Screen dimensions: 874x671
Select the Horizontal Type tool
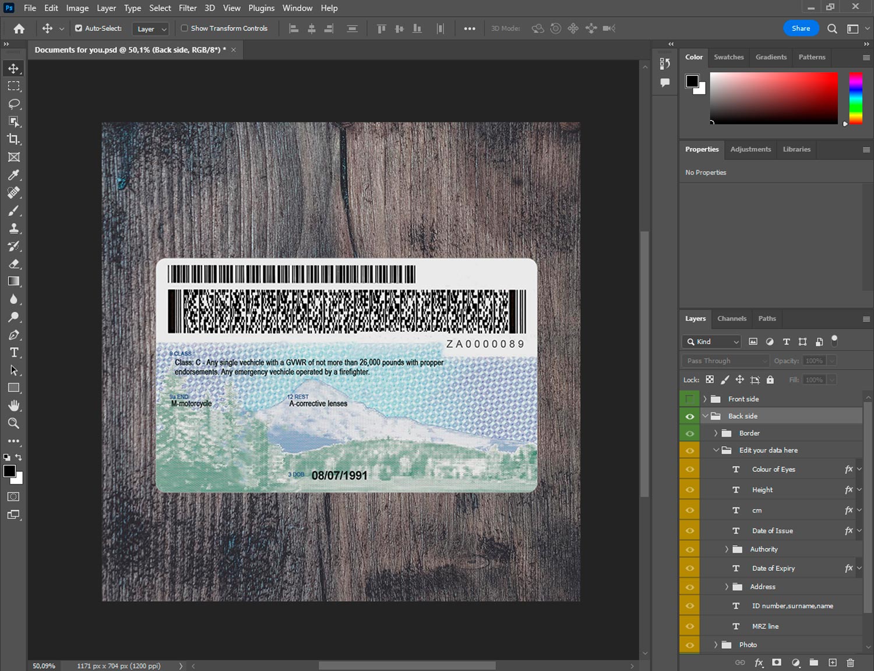13,352
